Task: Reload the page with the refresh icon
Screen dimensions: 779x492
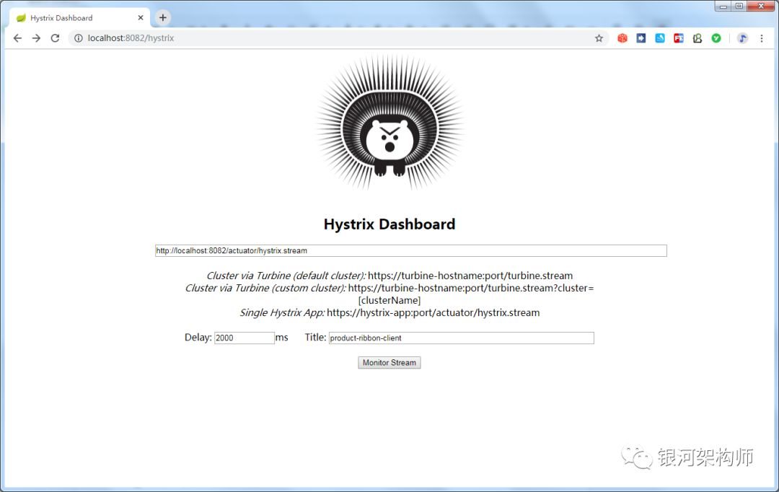Action: pos(55,38)
